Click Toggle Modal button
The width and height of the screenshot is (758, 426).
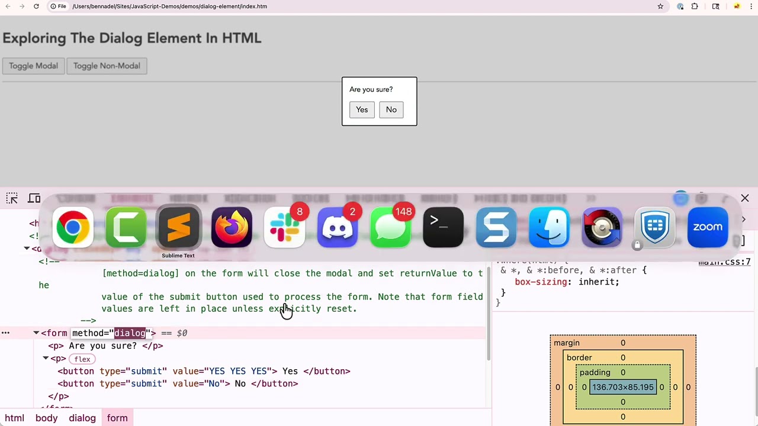pyautogui.click(x=33, y=66)
